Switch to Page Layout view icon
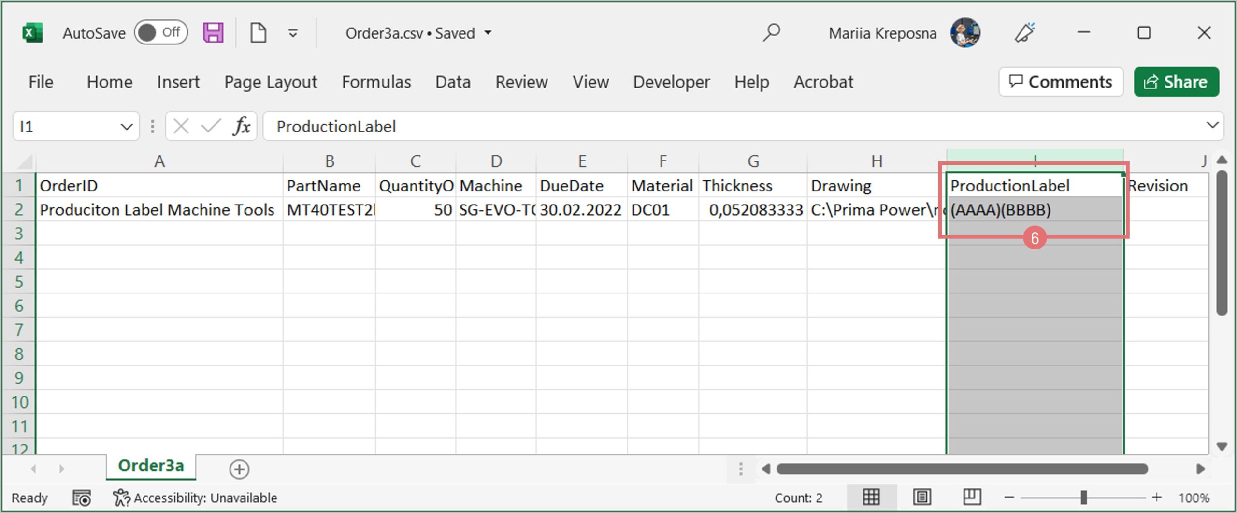This screenshot has width=1237, height=513. [x=922, y=497]
